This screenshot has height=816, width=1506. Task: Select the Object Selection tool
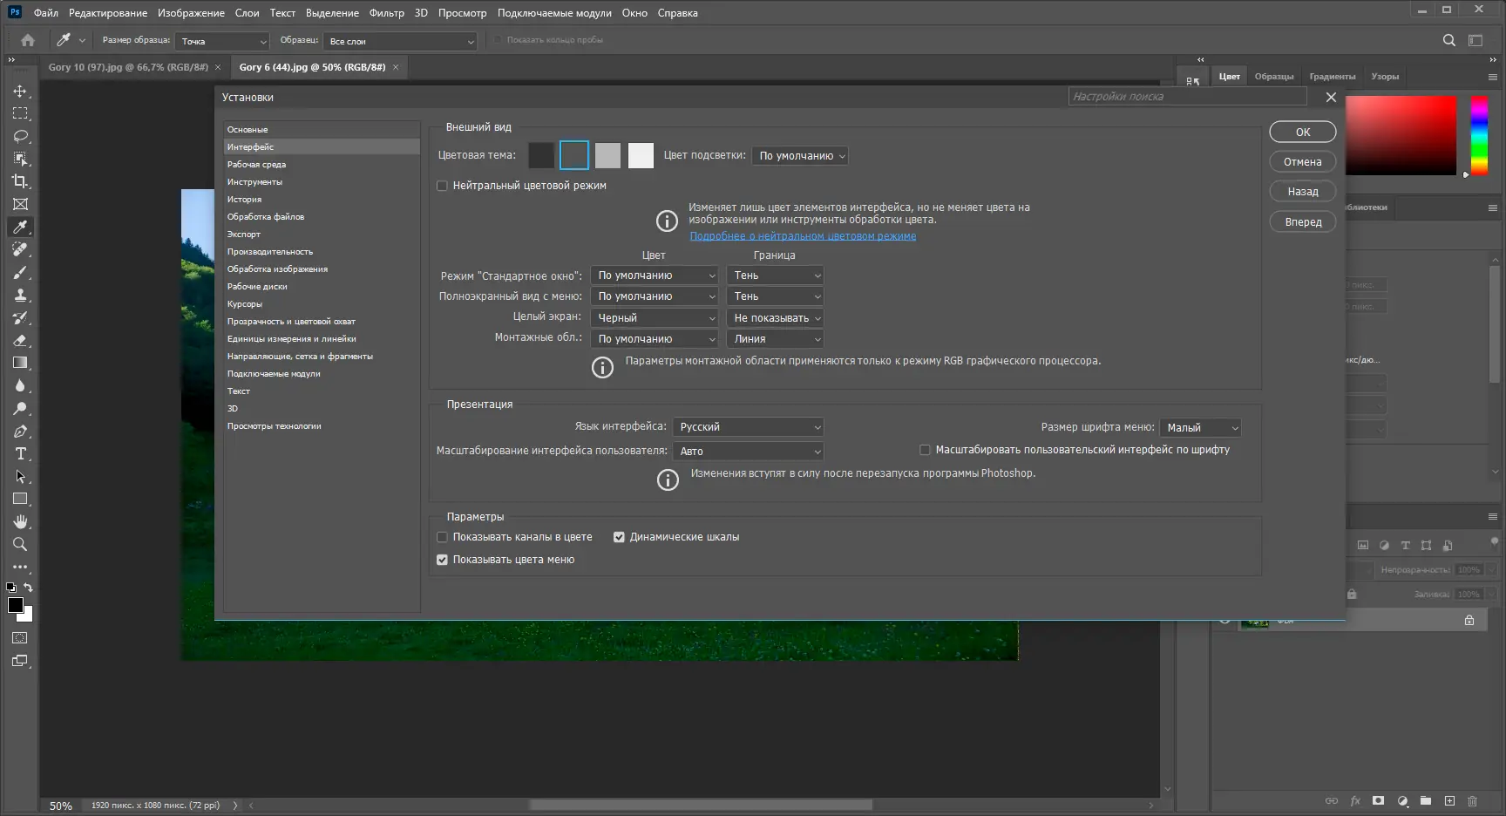tap(20, 159)
